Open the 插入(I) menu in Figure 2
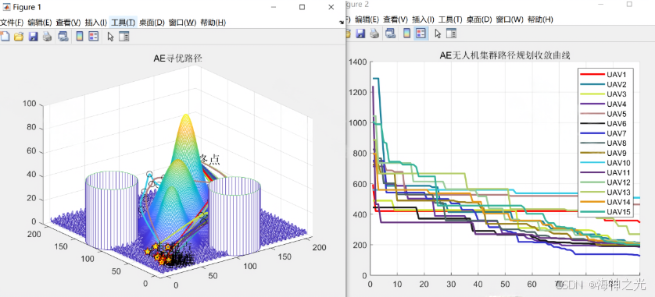 click(423, 19)
